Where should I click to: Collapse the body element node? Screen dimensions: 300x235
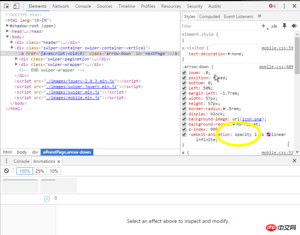pos(7,37)
